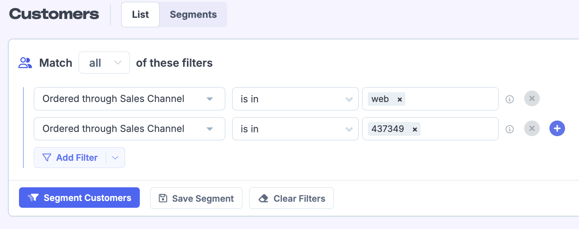This screenshot has width=579, height=229.
Task: Remove the '437349' tag from second filter
Action: click(415, 129)
